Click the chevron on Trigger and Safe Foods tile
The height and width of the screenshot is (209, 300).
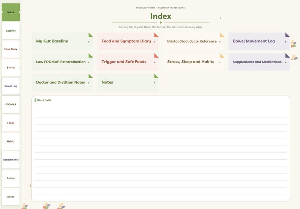click(154, 62)
